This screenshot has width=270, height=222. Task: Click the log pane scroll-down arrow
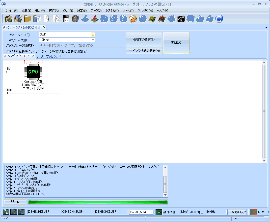tap(165, 195)
